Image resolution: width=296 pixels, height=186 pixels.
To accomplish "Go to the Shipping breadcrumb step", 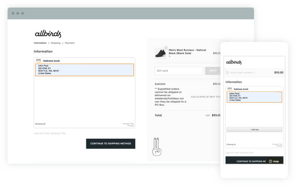I will pyautogui.click(x=56, y=43).
